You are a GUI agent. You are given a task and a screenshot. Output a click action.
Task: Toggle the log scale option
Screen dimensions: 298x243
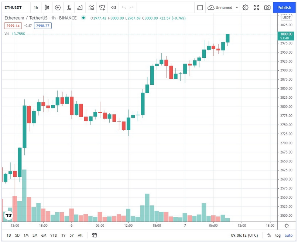278,235
